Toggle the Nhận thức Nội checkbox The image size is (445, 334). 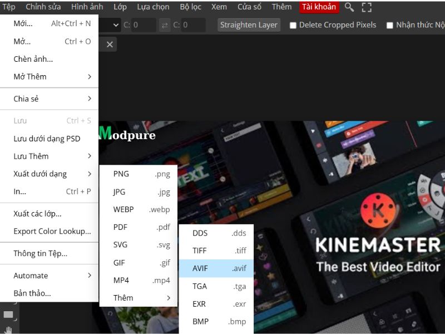click(x=390, y=25)
